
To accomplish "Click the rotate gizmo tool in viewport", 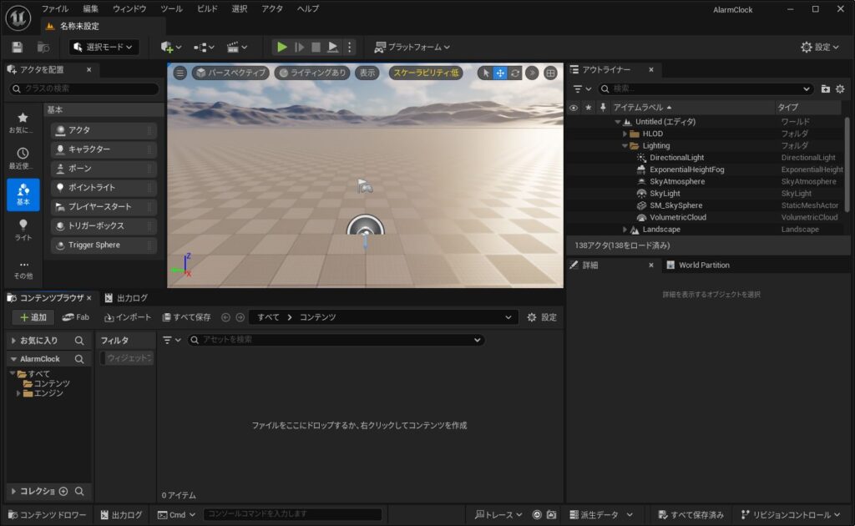I will (515, 73).
